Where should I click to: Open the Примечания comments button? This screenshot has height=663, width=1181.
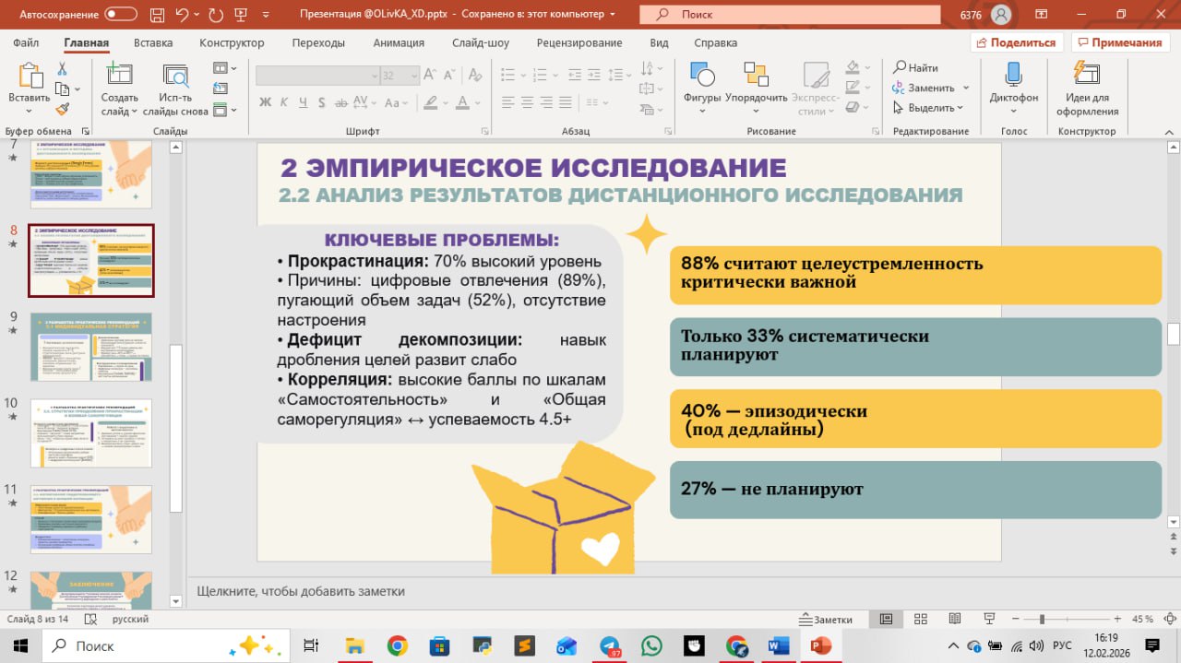tap(1120, 42)
